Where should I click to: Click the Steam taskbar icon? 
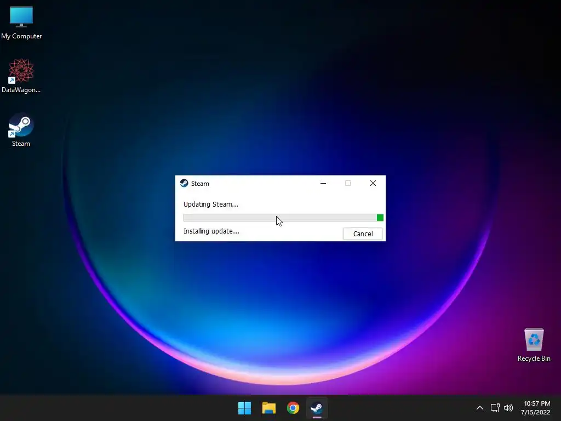point(317,408)
